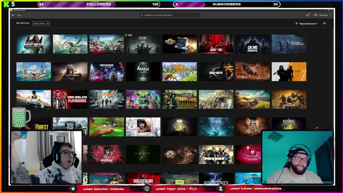This screenshot has width=343, height=193.
Task: Open the Naposledy hrané sort dropdown
Action: coord(309,24)
